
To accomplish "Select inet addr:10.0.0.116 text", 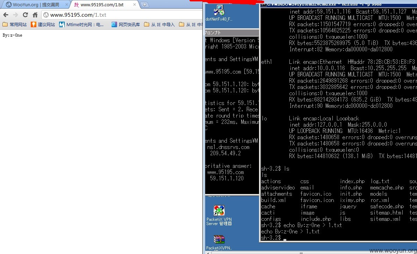I will point(317,68).
